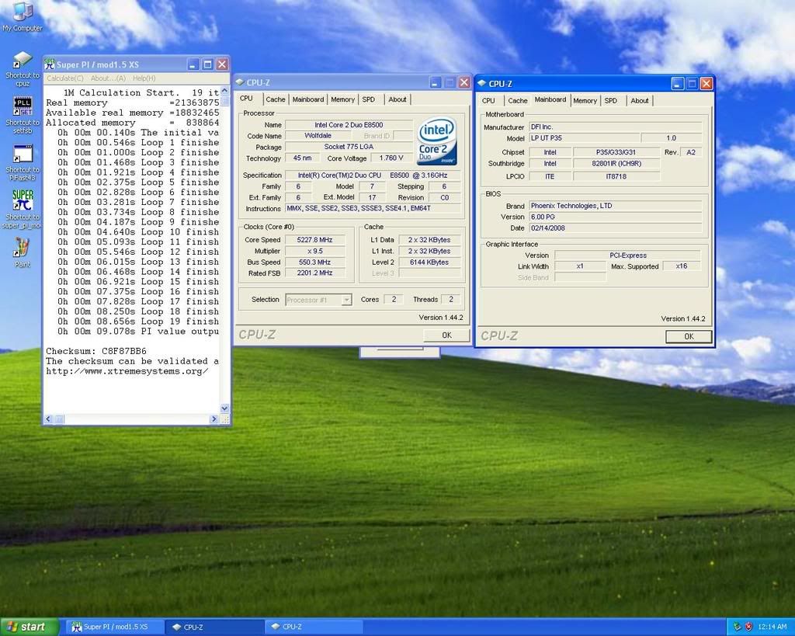Click the processor name Intel Core 2 Duo E8500
795x636 pixels.
coord(349,125)
